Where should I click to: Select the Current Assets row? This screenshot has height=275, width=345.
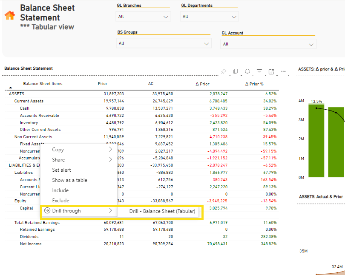click(29, 101)
